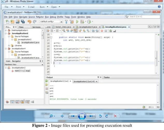Collapse the main method fold at line 16

click(51, 37)
